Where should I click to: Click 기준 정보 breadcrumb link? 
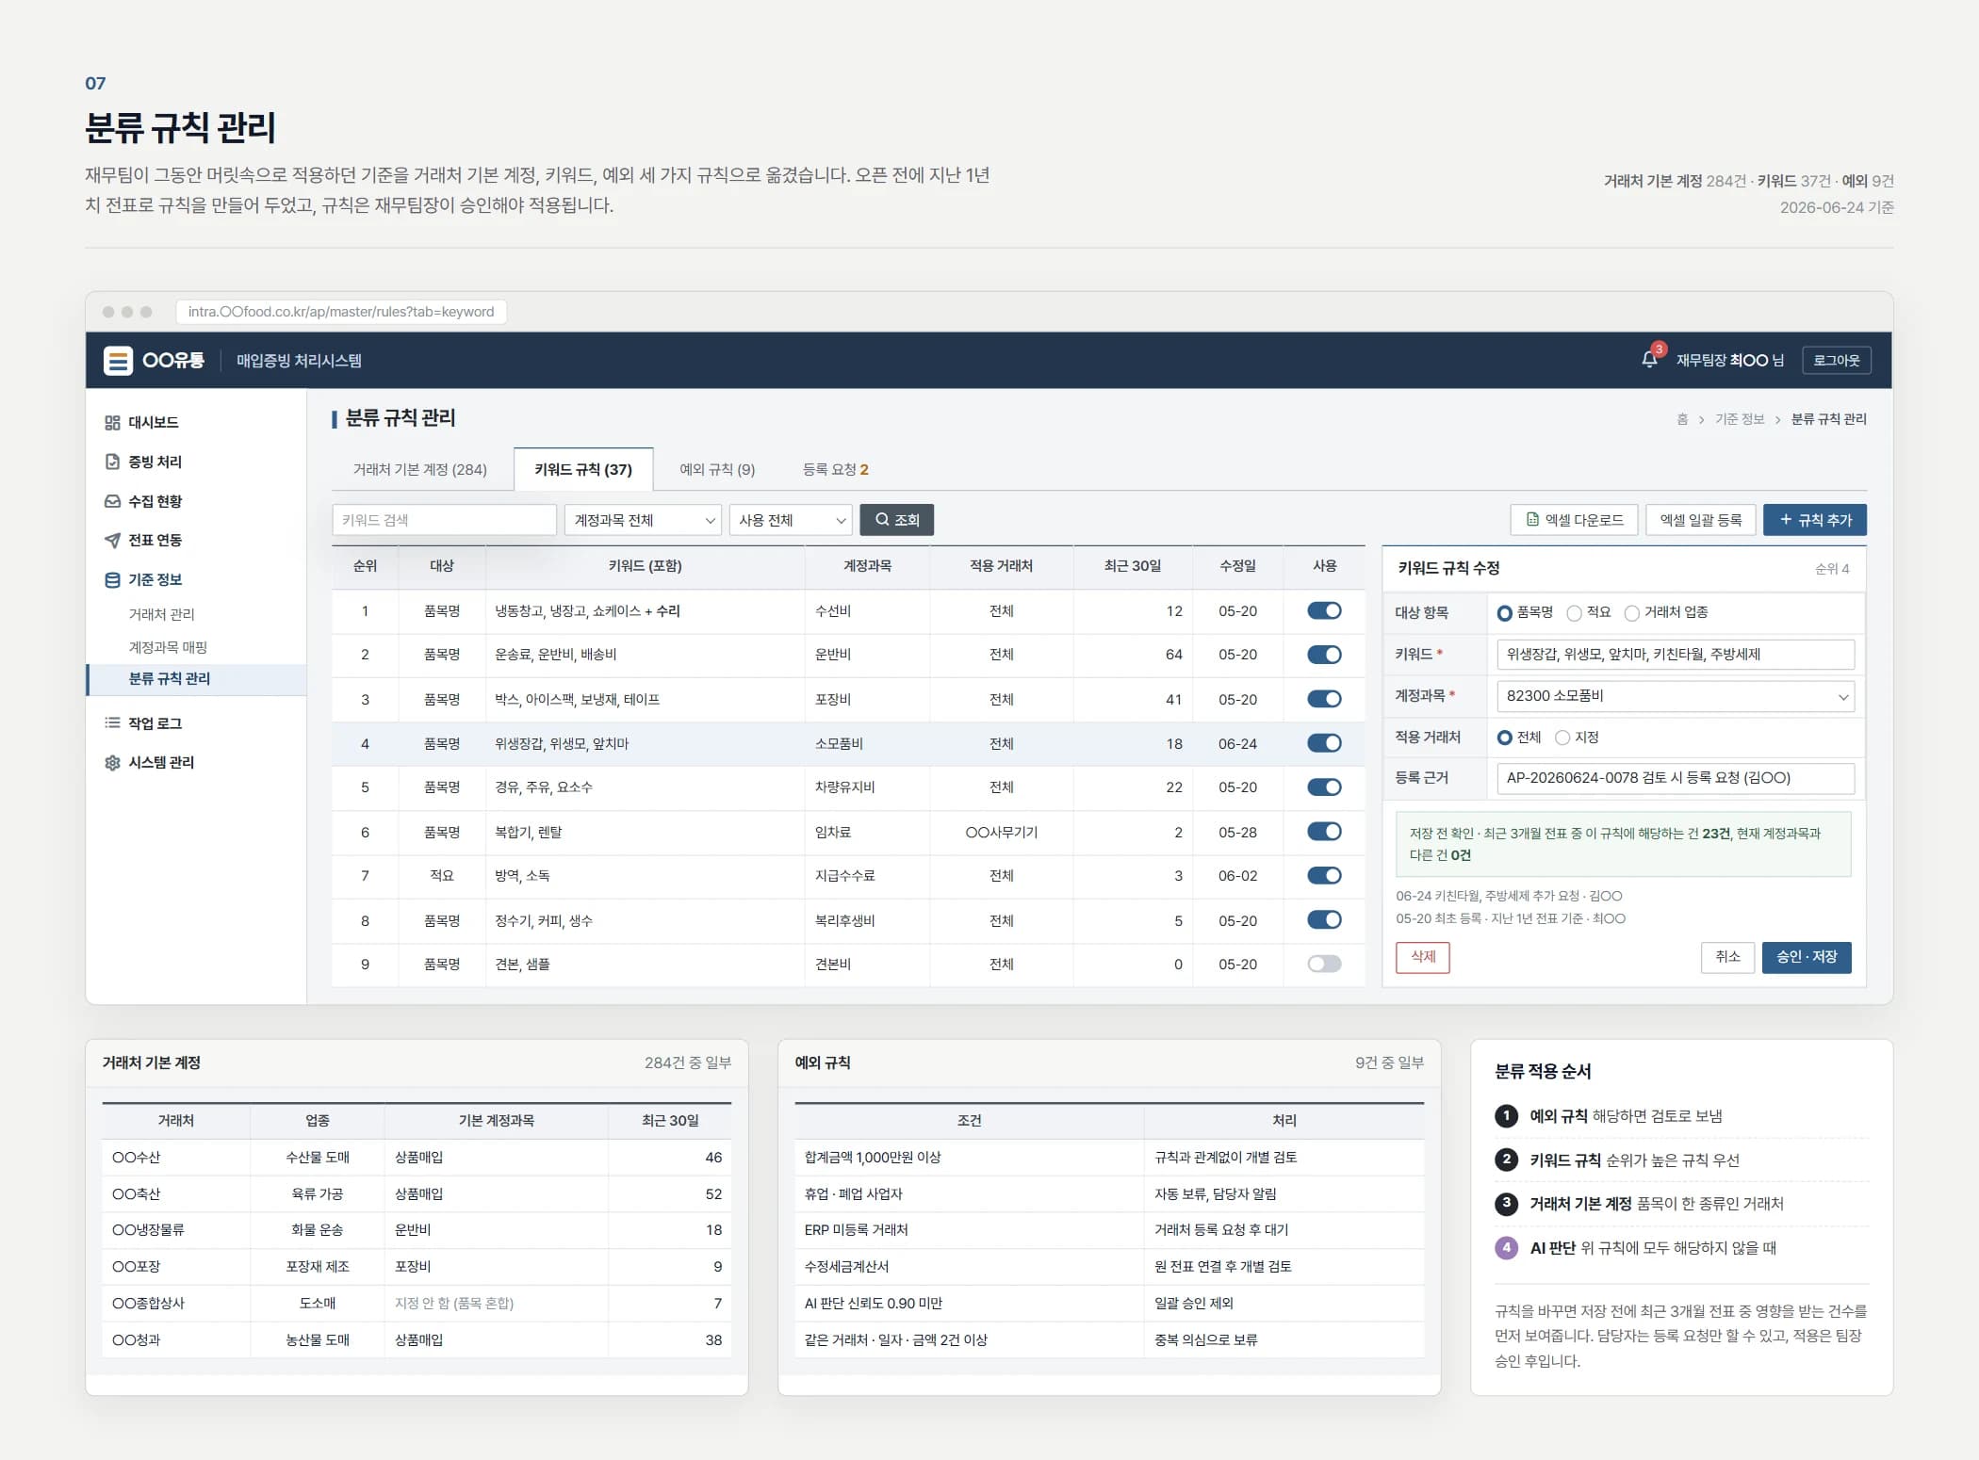[1739, 419]
